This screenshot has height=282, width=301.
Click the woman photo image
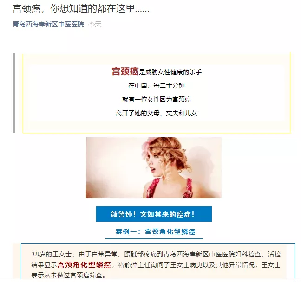154,167
